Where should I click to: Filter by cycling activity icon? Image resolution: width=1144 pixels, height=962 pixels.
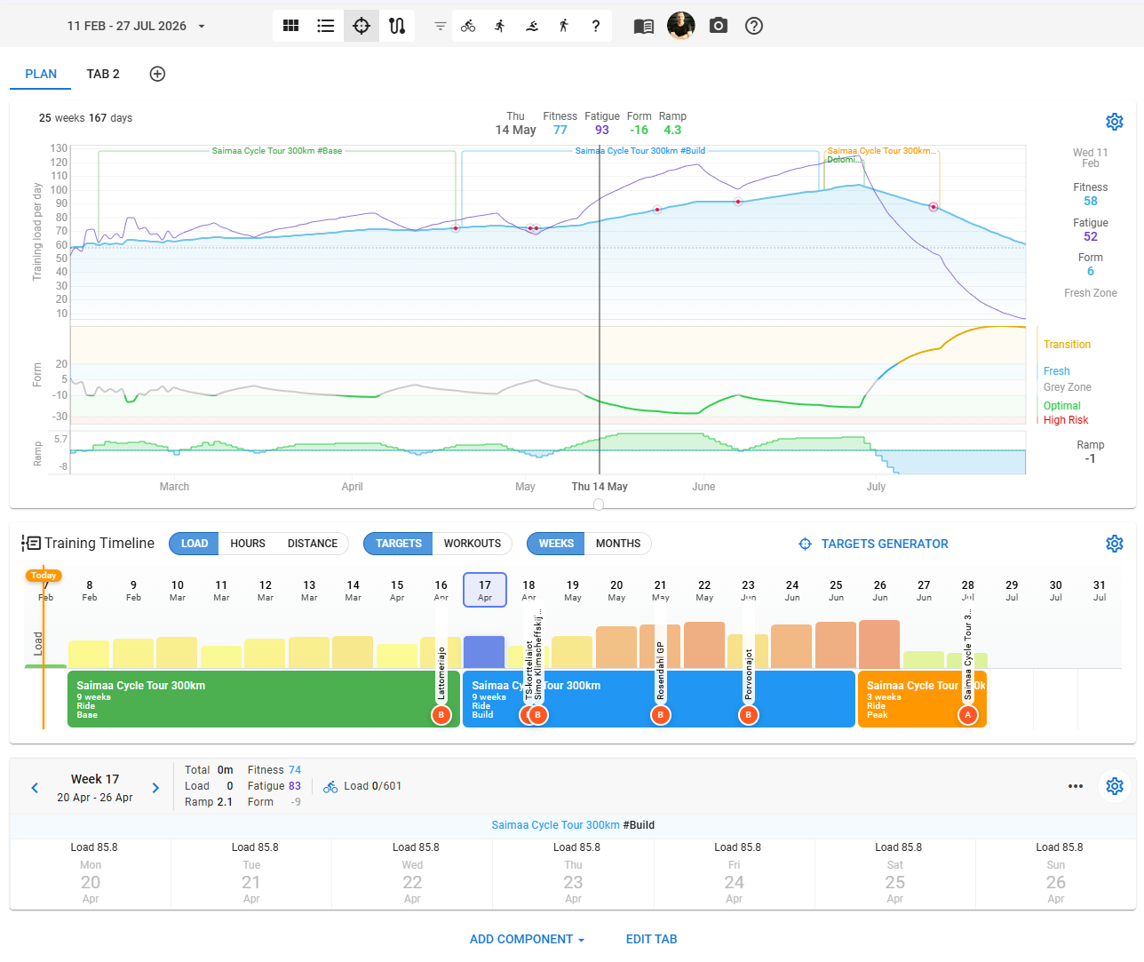pyautogui.click(x=468, y=26)
